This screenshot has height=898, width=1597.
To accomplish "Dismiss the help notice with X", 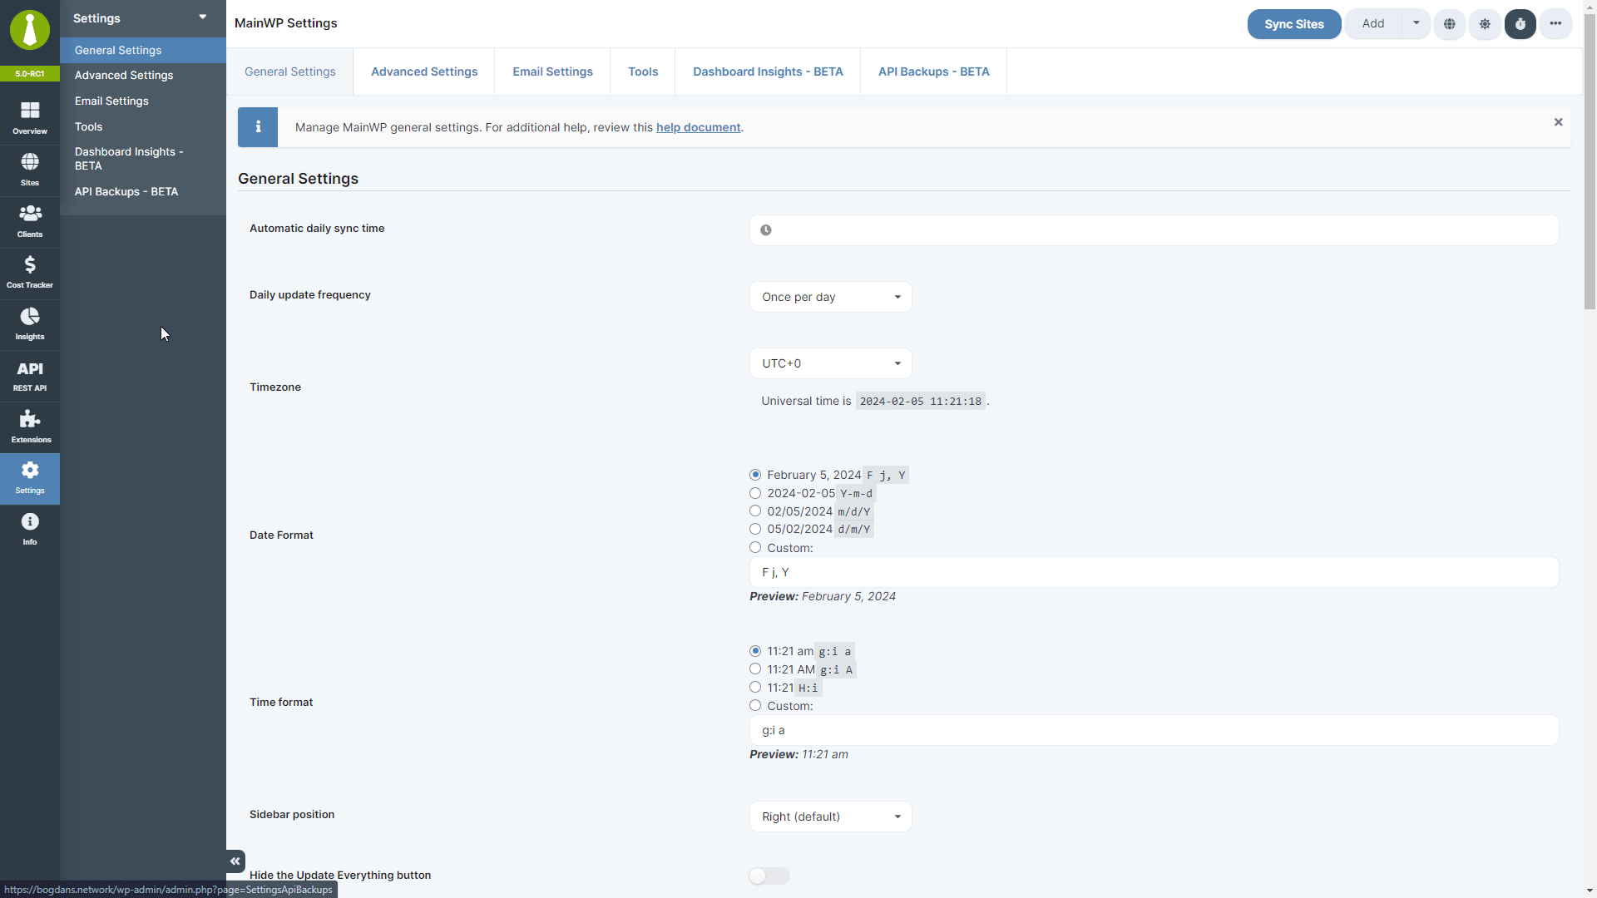I will coord(1559,122).
